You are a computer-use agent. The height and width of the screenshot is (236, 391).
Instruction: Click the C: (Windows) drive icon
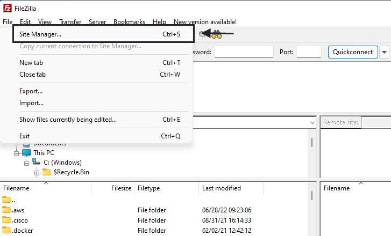pos(37,162)
